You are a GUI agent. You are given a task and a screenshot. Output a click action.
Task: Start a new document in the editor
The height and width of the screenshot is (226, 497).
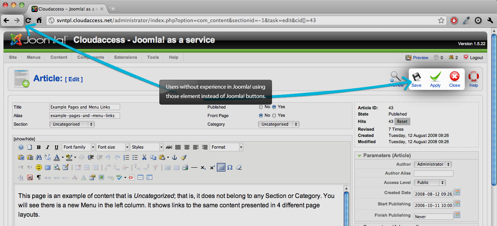click(30, 147)
